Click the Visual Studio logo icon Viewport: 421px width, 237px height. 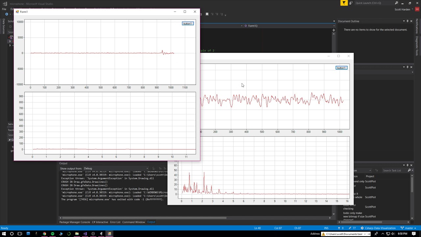(4, 3)
